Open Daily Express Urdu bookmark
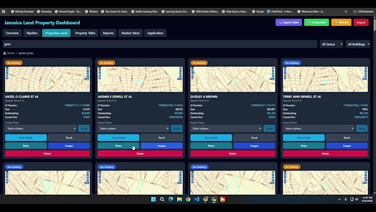This screenshot has height=212, width=376. (235, 11)
